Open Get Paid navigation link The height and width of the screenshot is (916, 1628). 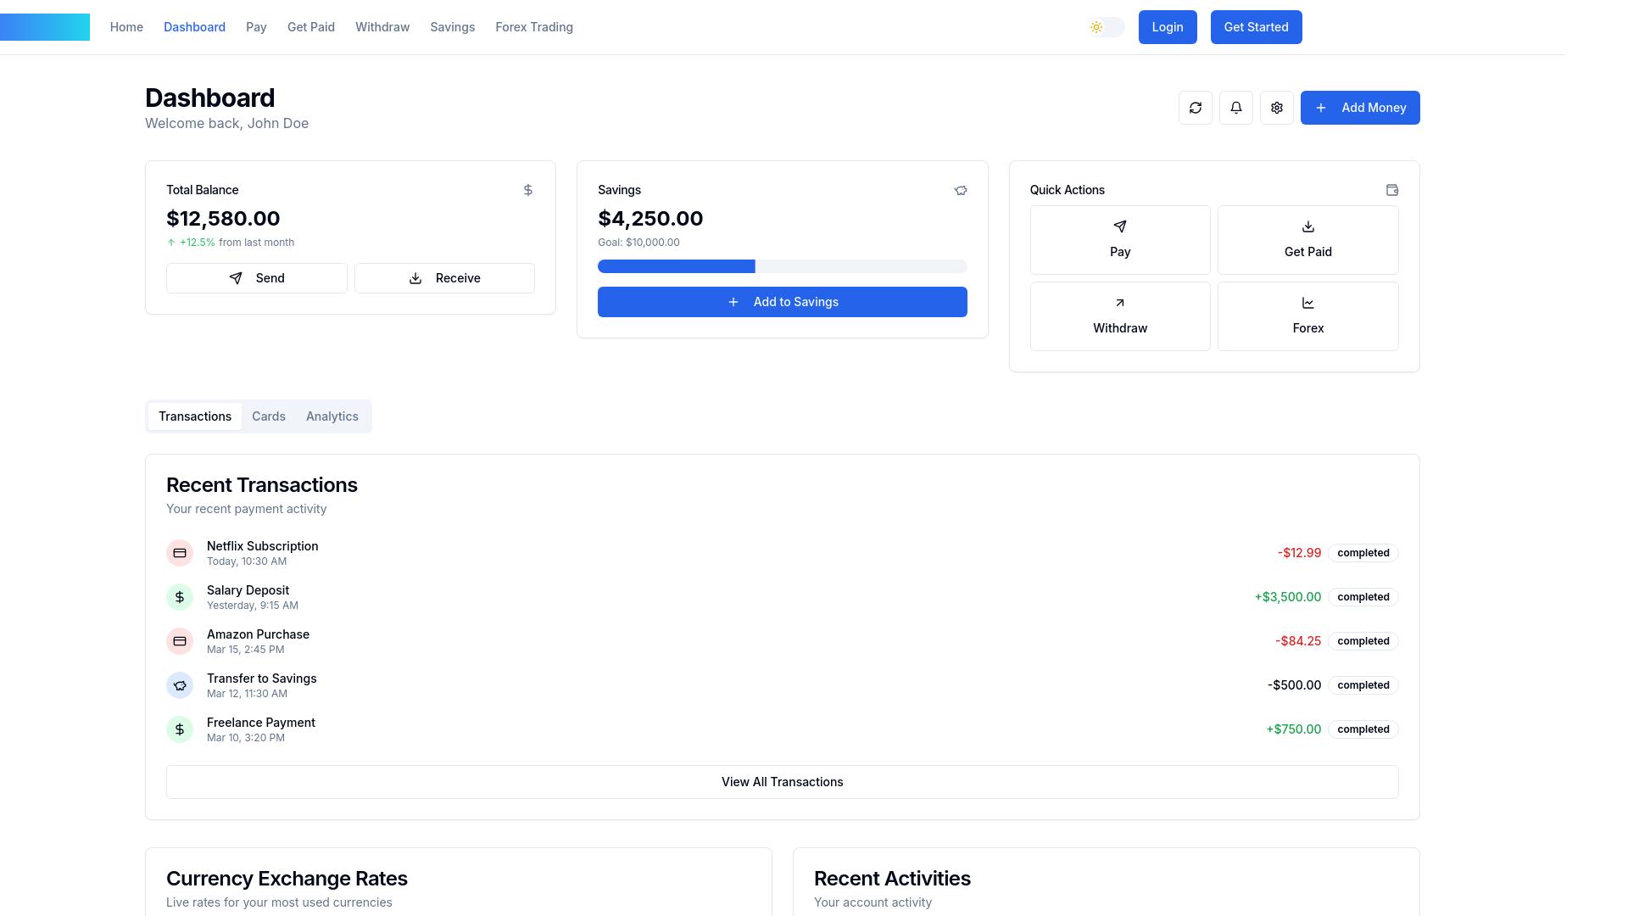coord(310,27)
